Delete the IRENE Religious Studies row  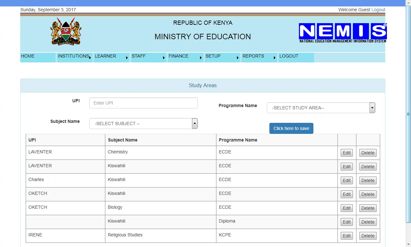368,236
